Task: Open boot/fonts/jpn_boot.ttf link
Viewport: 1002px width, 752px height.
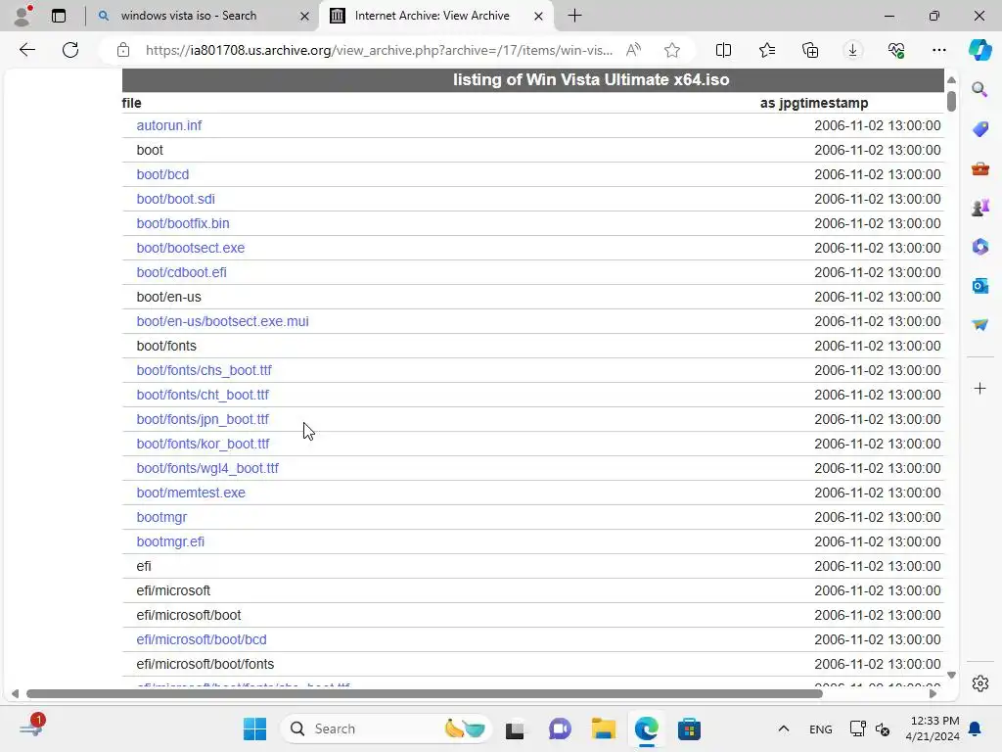Action: 203,419
